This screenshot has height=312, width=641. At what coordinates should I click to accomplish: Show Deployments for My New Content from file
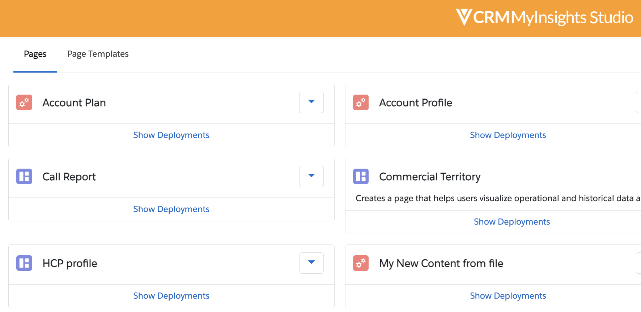pos(508,296)
